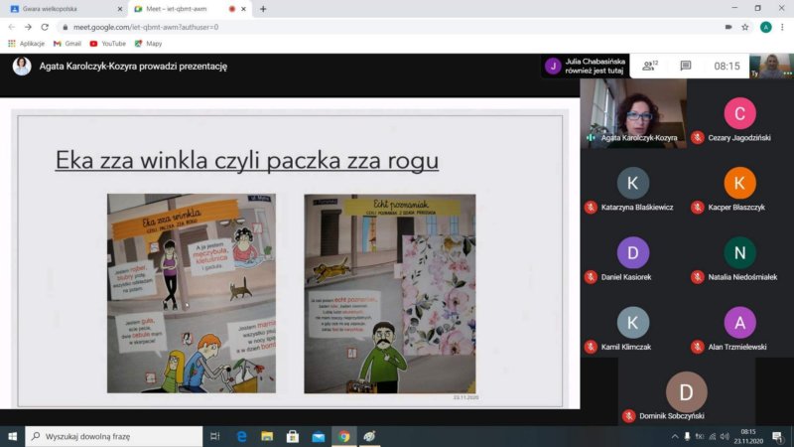Viewport: 794px width, 447px height.
Task: Click the Wyszukaj dowolną frazę search box
Action: [x=114, y=436]
